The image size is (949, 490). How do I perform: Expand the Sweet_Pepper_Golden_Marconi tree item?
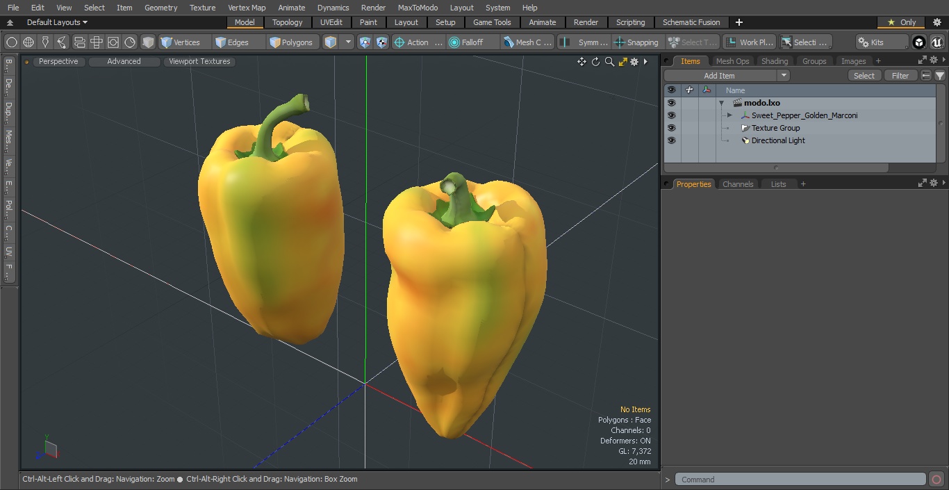point(729,115)
